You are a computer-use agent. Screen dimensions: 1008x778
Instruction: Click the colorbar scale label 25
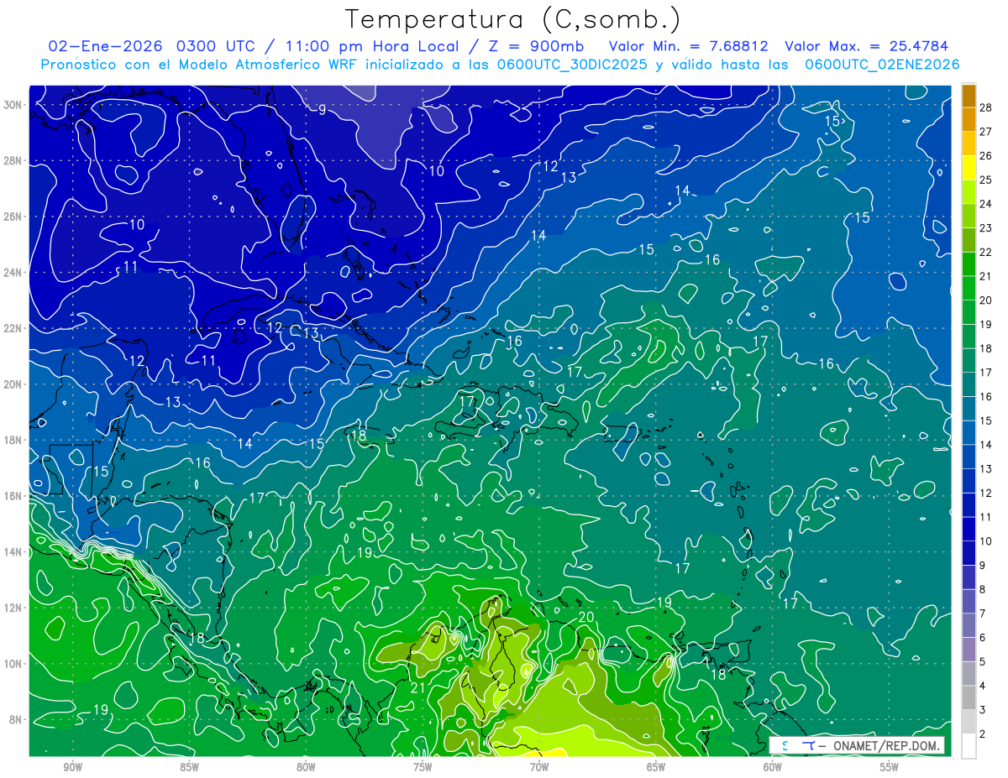pyautogui.click(x=986, y=180)
